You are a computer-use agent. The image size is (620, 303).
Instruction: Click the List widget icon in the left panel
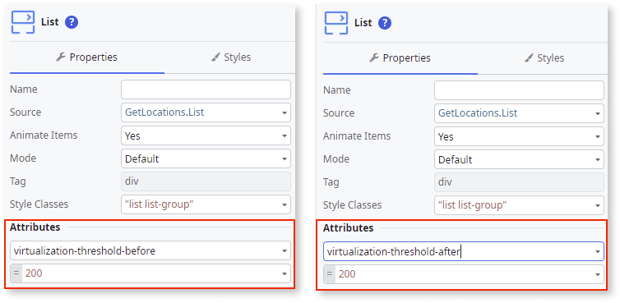(22, 22)
